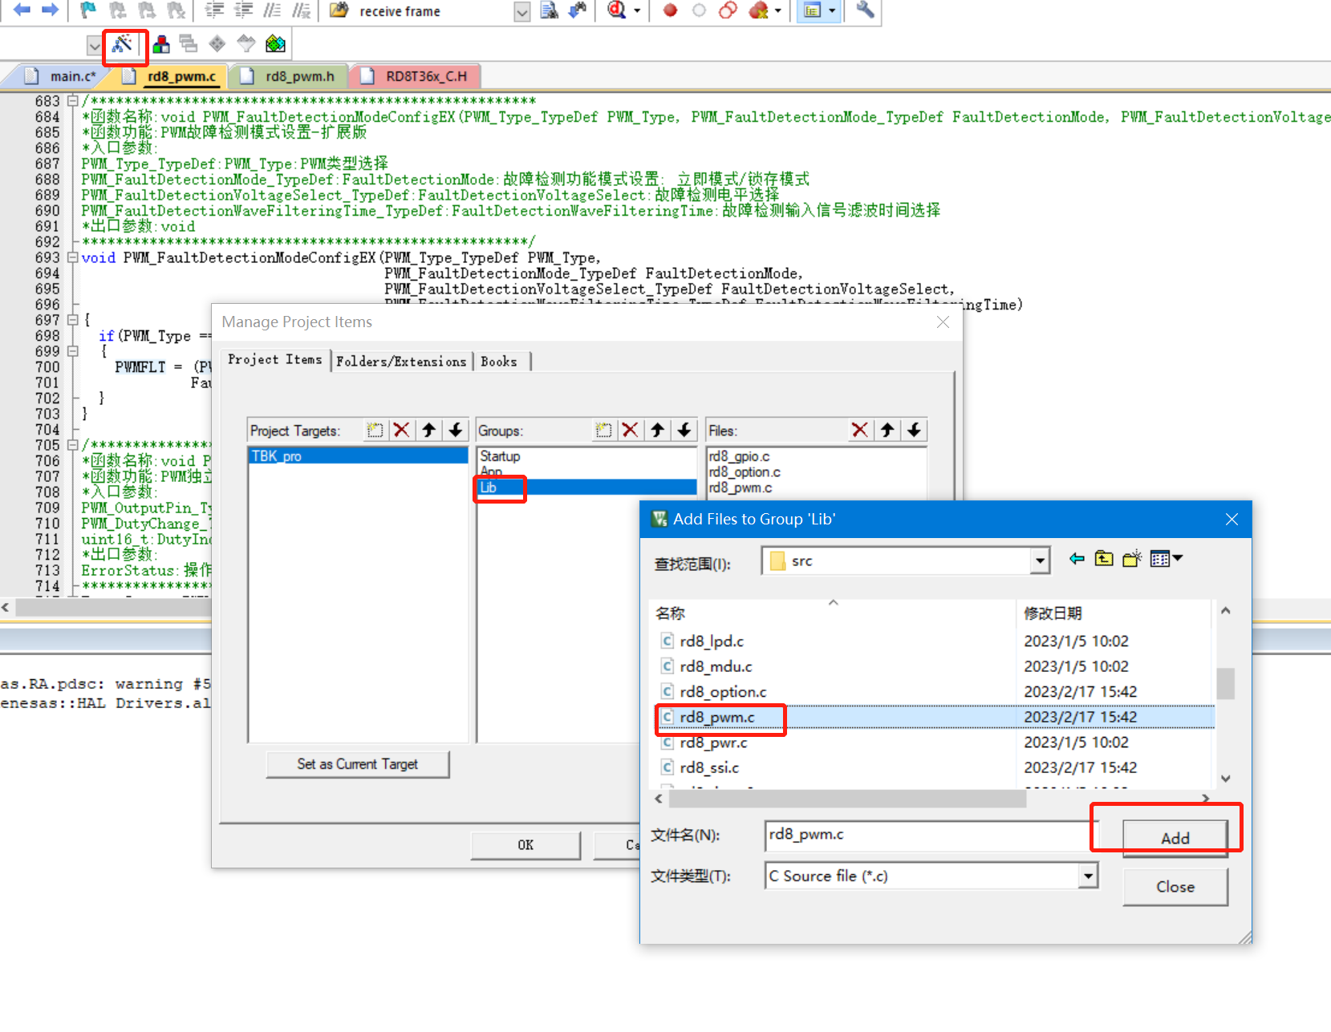Move project target up arrow
The width and height of the screenshot is (1331, 1032).
429,430
